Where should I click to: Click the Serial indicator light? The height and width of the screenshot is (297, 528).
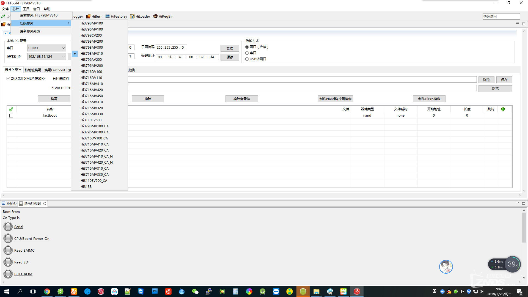(8, 227)
